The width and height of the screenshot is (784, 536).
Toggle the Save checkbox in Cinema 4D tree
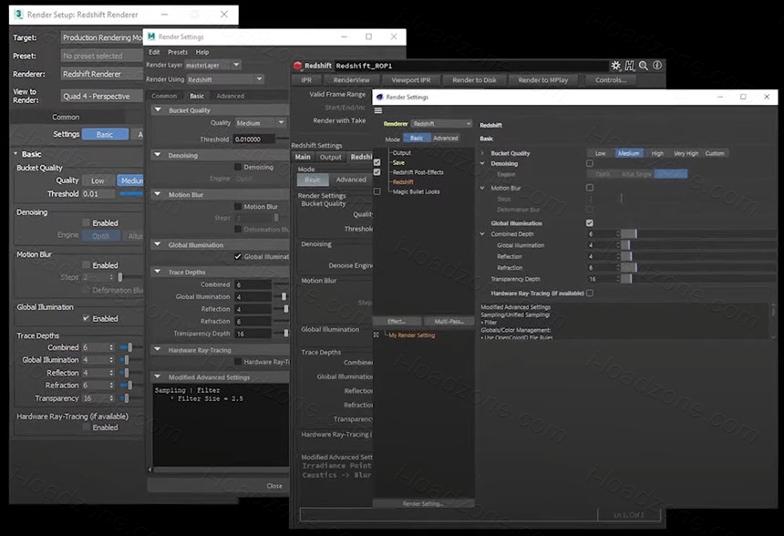tap(377, 162)
